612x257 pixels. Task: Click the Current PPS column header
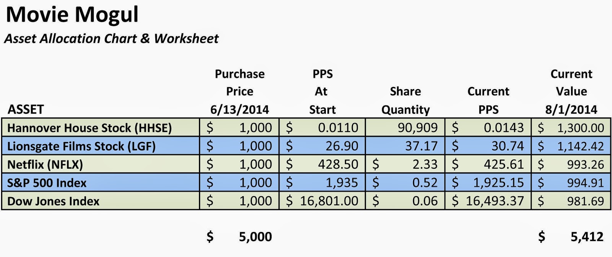(488, 101)
